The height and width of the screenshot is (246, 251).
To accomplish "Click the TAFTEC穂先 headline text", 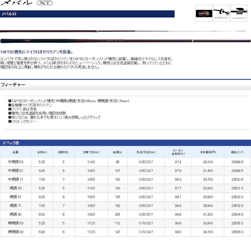I will point(37,52).
